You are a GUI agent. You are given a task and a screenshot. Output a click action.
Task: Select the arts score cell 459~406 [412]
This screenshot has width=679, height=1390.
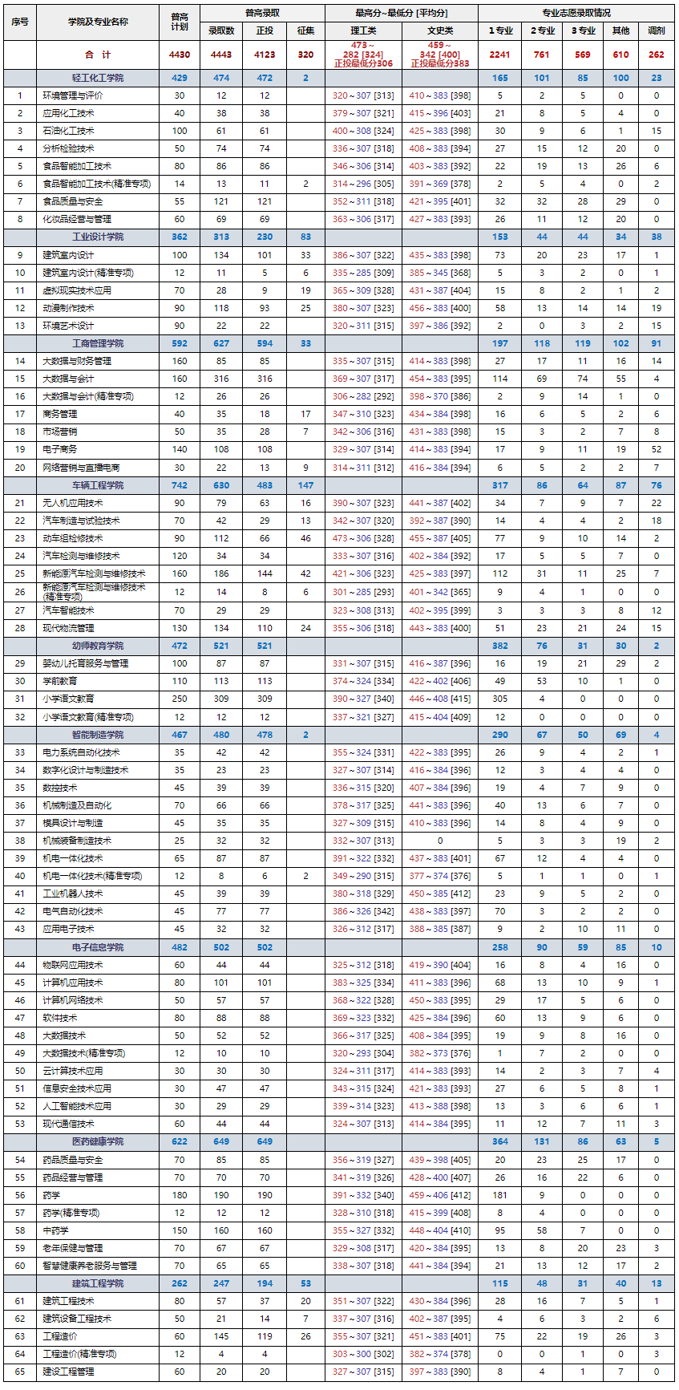coord(439,1195)
